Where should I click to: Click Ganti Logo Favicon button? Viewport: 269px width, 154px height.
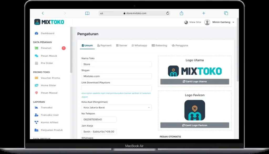[195, 125]
